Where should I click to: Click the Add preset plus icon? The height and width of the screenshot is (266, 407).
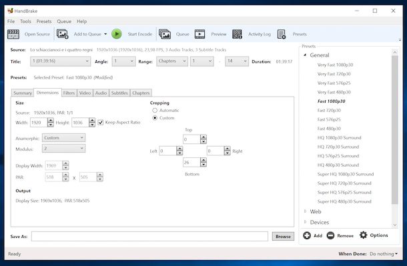307,235
